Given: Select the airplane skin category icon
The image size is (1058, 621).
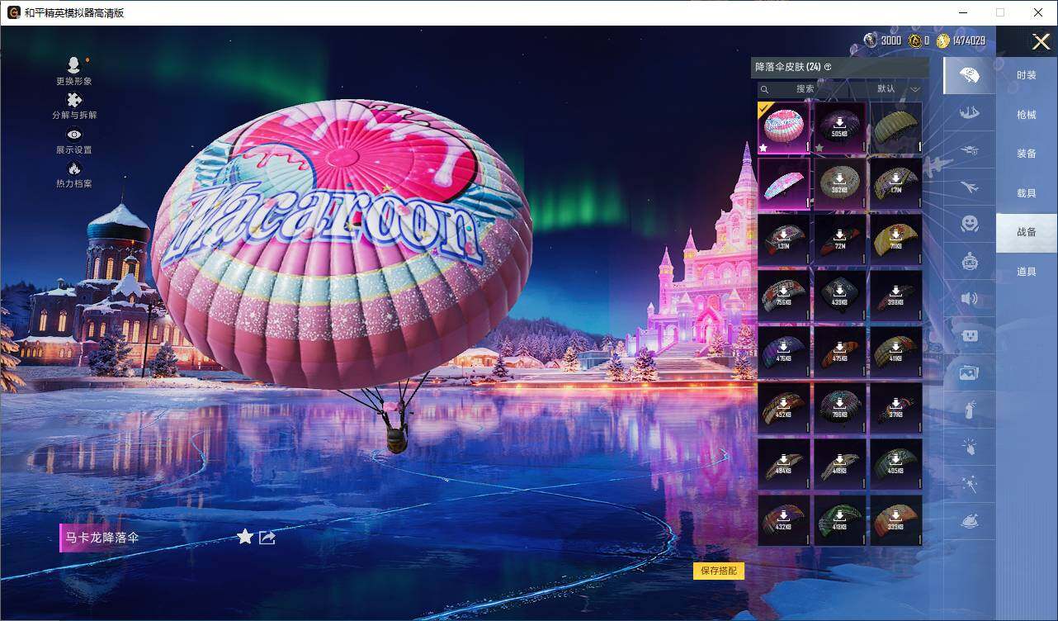Looking at the screenshot, I should [x=970, y=187].
